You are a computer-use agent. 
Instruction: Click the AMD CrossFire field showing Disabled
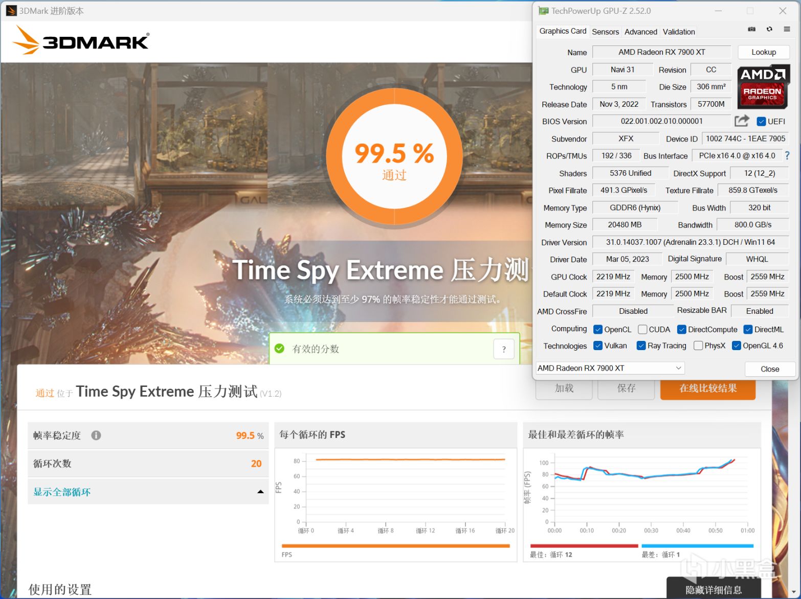point(633,311)
